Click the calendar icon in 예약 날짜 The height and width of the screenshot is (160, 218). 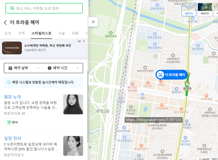coord(10,68)
